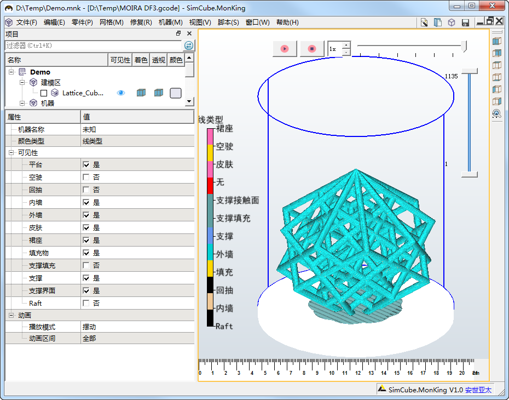
Task: Click the third cube view icon on right sidebar
Action: coord(496,65)
